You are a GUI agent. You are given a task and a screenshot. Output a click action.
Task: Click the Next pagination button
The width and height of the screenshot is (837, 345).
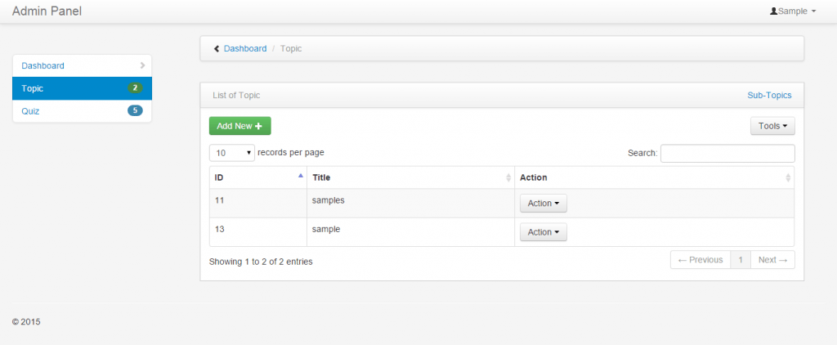pyautogui.click(x=772, y=260)
